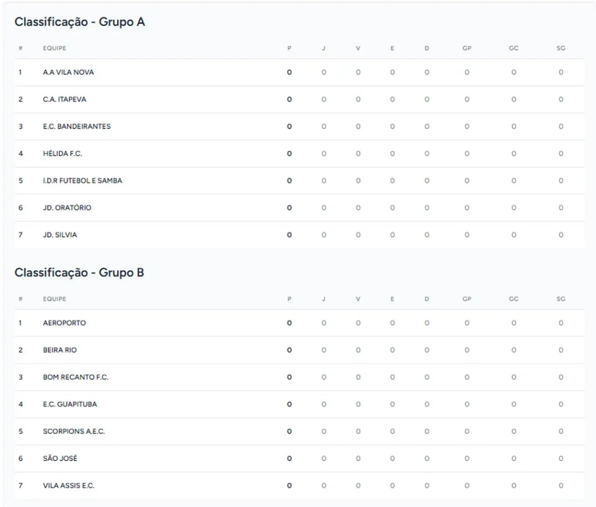
Task: Click the Classificação - Grupo A heading
Action: (80, 22)
